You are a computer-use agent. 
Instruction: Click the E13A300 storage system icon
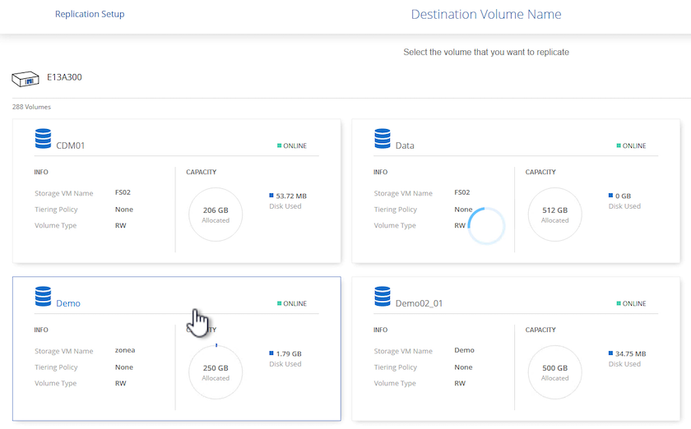click(25, 79)
